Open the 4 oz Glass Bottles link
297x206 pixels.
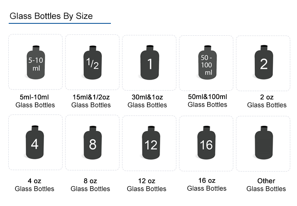tap(34, 185)
